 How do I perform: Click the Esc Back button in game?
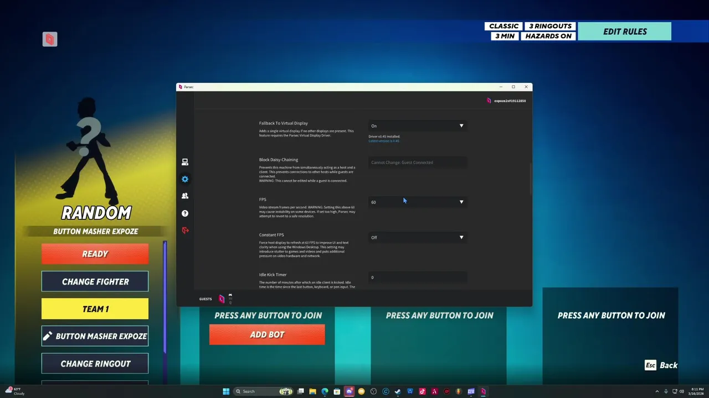coord(661,365)
